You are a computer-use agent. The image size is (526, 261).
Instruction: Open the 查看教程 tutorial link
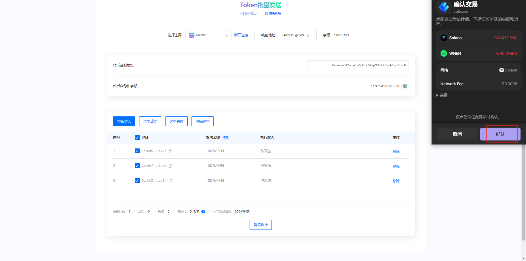pos(273,13)
